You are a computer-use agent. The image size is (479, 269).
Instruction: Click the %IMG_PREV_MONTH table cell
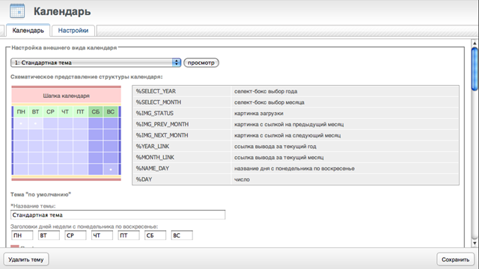point(182,124)
